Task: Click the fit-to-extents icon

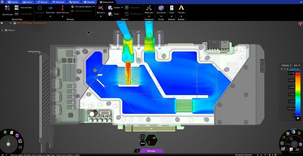Action: (20, 147)
